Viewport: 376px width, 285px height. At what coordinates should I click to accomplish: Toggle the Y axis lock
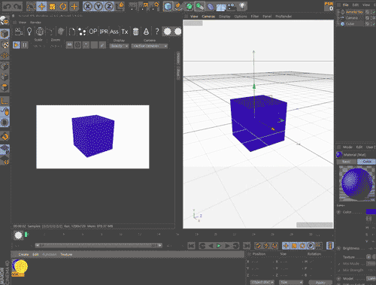point(99,6)
